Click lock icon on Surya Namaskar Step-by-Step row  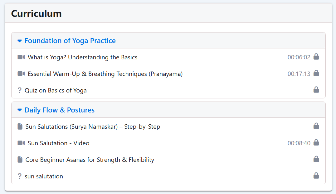pyautogui.click(x=316, y=126)
